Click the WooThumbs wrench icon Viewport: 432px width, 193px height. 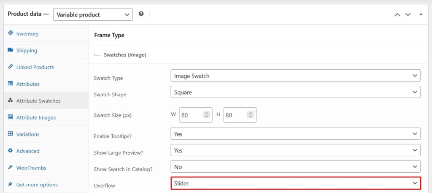pyautogui.click(x=11, y=168)
